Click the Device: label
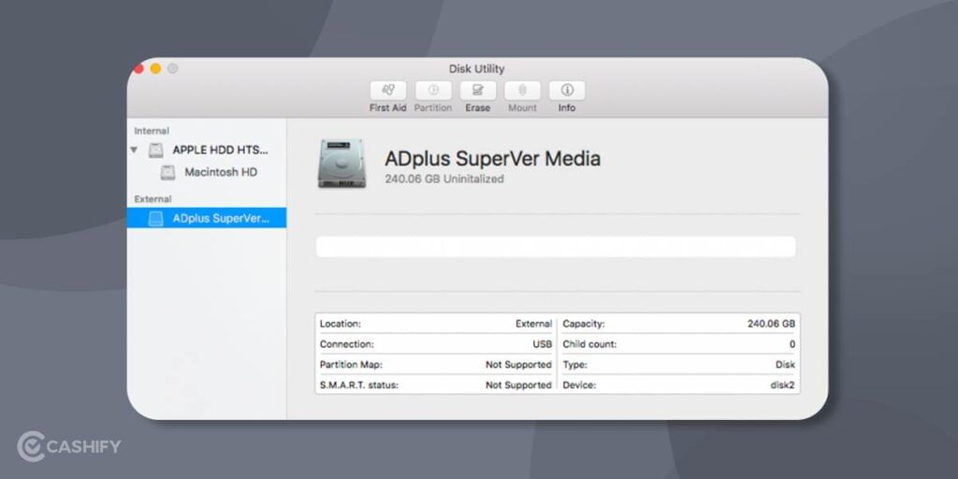Viewport: 958px width, 479px height. click(x=579, y=385)
